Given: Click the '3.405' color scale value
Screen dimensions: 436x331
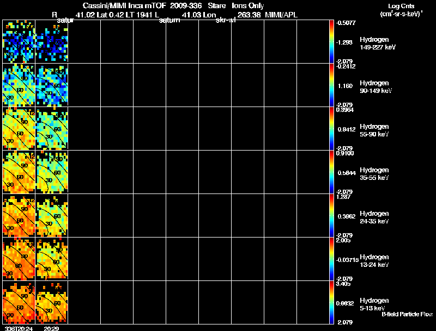Looking at the screenshot, I should tap(343, 284).
